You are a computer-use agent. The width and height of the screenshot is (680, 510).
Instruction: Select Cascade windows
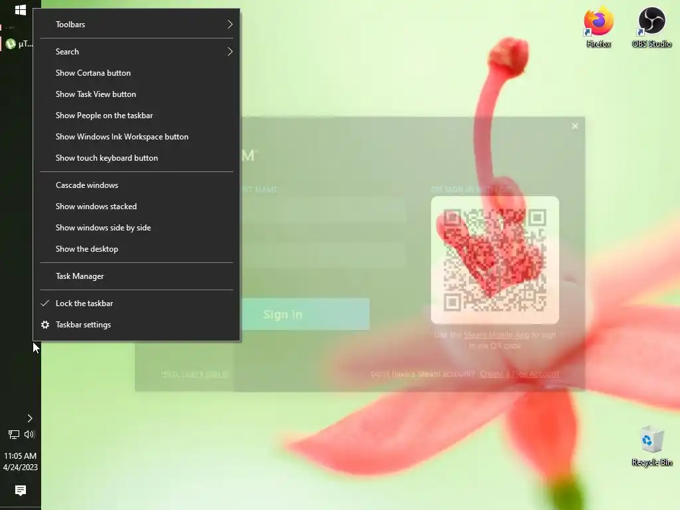coord(137,185)
